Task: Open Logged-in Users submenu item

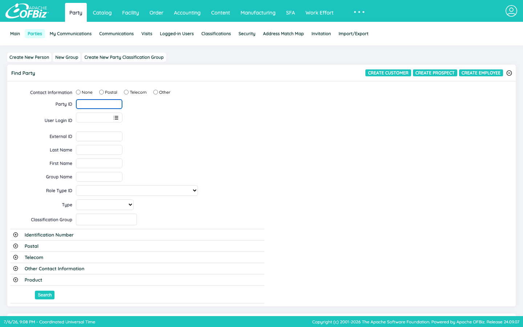Action: pos(177,34)
